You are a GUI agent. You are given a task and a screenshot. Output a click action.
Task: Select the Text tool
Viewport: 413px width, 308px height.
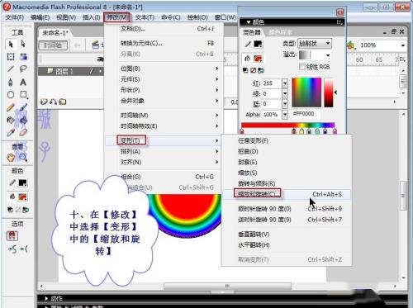[x=23, y=82]
